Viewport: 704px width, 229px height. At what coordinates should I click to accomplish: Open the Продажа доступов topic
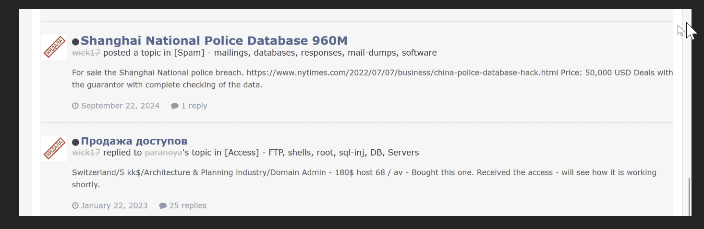pyautogui.click(x=134, y=141)
